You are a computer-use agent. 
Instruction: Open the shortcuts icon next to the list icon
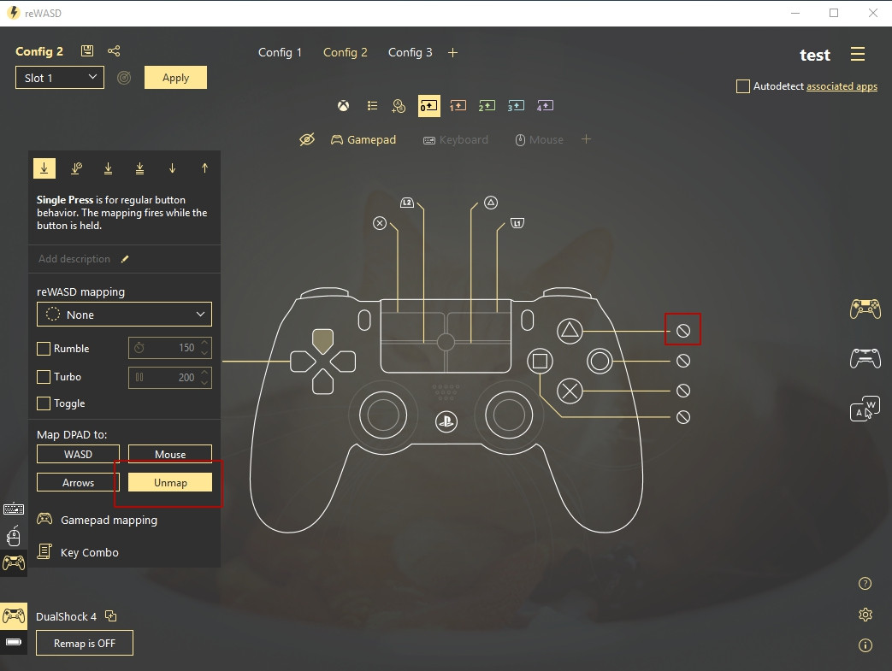point(399,106)
